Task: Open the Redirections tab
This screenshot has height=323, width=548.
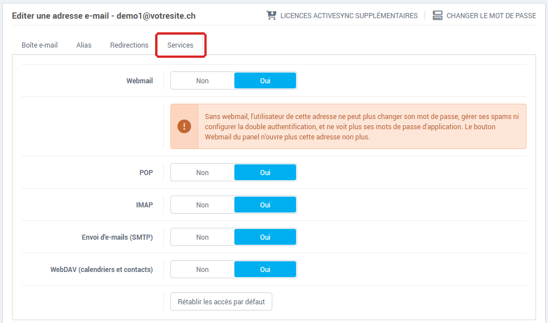Action: click(x=129, y=45)
